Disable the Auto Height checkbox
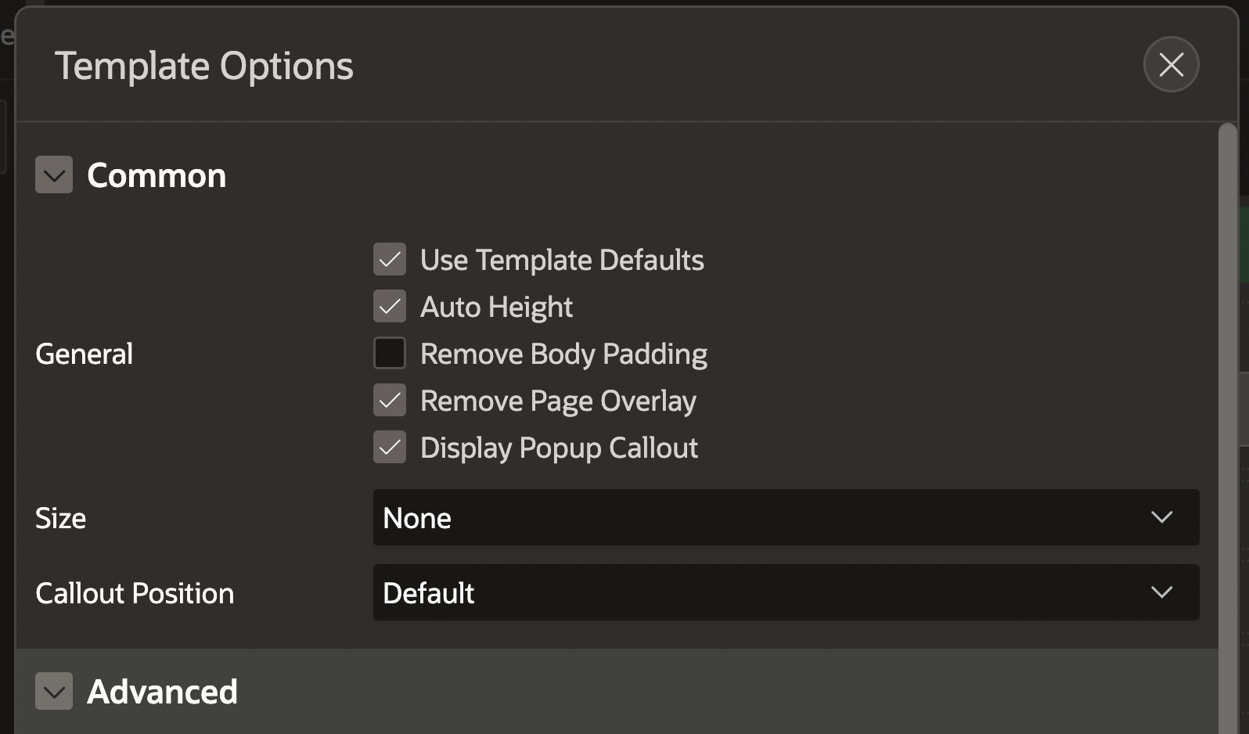The height and width of the screenshot is (734, 1249). (x=390, y=307)
